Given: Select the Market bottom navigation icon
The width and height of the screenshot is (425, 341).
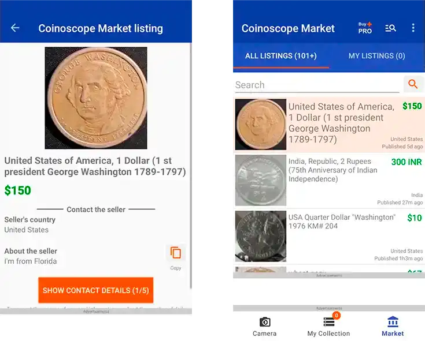Looking at the screenshot, I should tap(393, 327).
